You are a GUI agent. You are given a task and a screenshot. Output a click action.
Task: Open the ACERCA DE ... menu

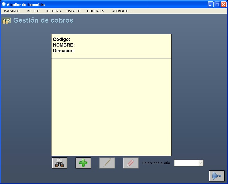pos(122,11)
